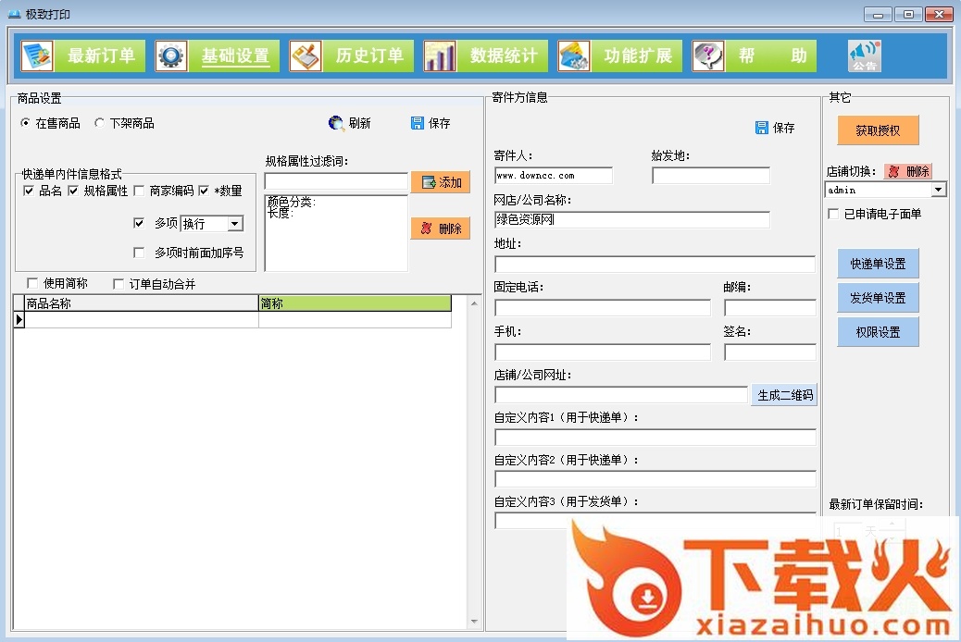Toggle the 订单自动合并 checkbox
The height and width of the screenshot is (642, 961).
tap(119, 284)
